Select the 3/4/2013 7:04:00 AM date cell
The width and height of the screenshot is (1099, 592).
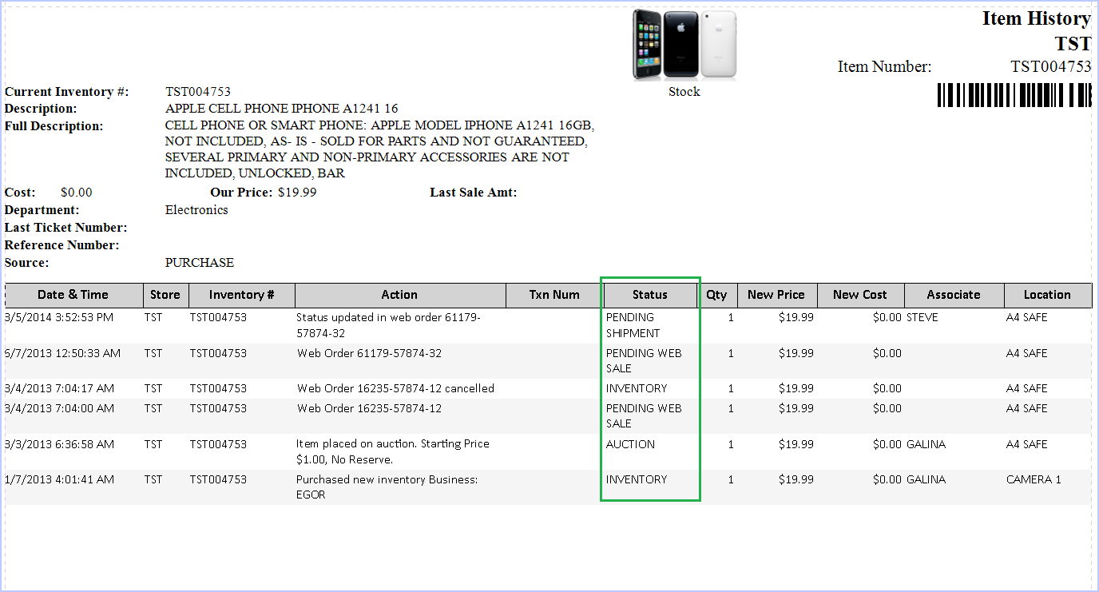click(59, 408)
